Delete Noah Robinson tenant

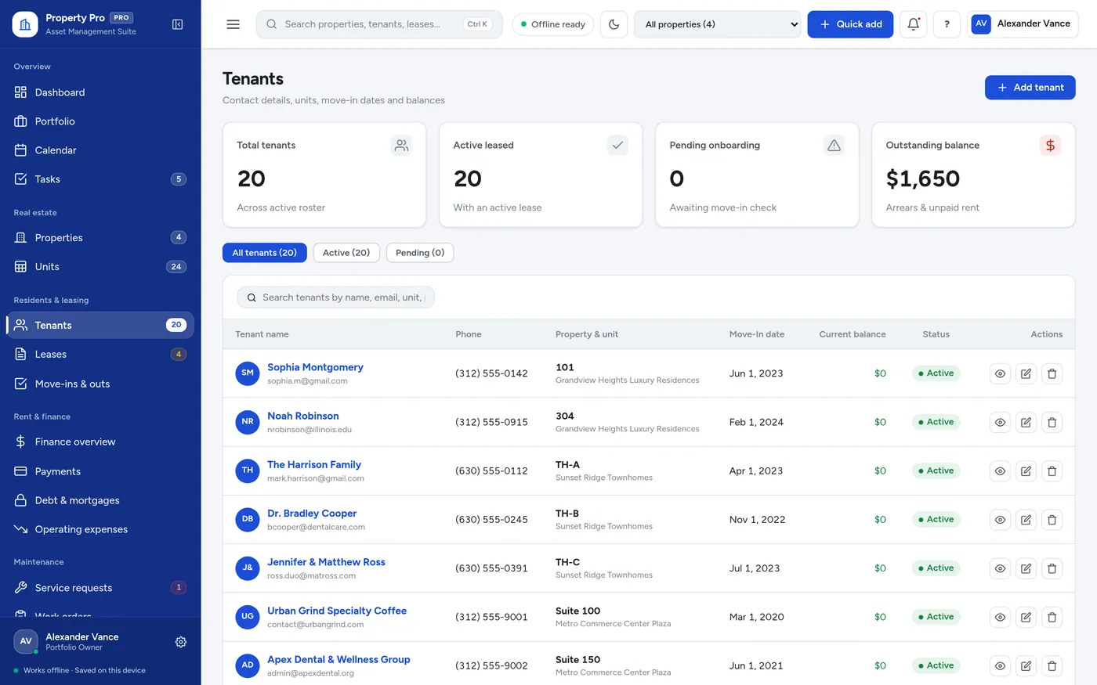coord(1052,422)
